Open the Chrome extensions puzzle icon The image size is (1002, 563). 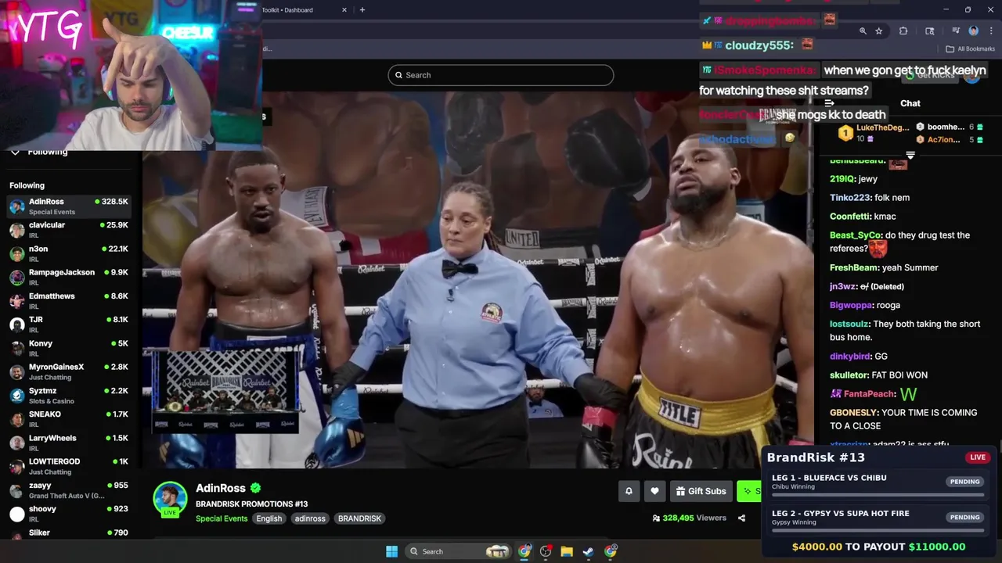[903, 31]
